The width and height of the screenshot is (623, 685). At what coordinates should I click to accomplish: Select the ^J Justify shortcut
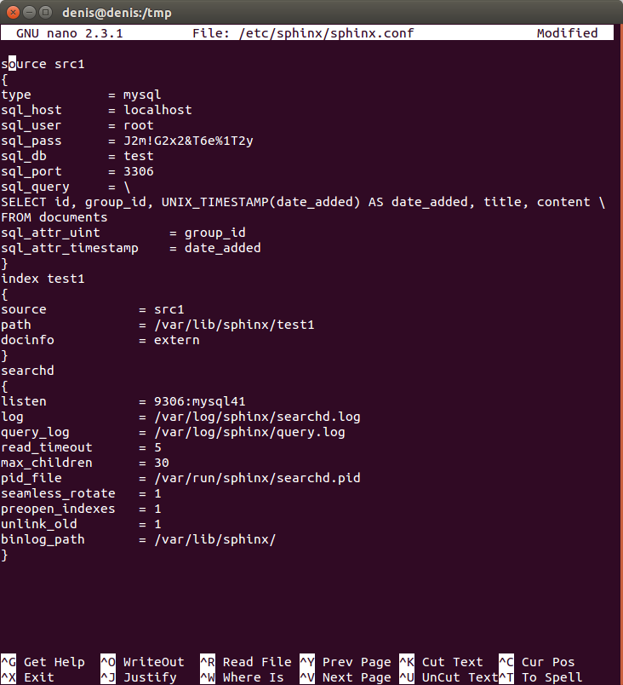coord(139,677)
